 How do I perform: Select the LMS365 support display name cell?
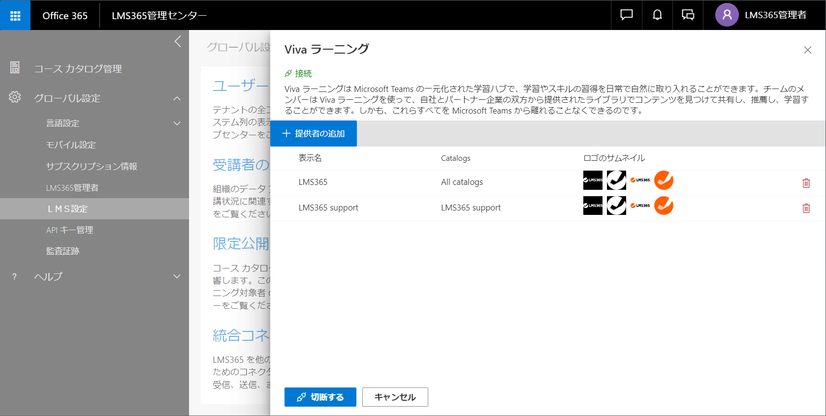tap(328, 208)
